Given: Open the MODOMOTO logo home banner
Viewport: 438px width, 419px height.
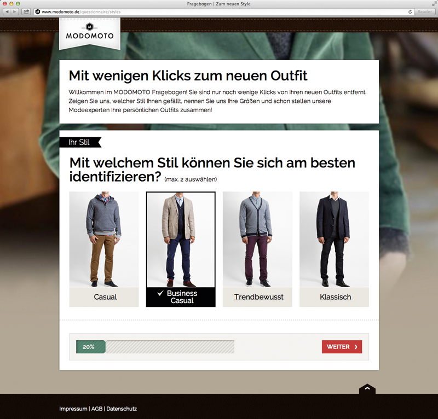Looking at the screenshot, I should pyautogui.click(x=90, y=33).
